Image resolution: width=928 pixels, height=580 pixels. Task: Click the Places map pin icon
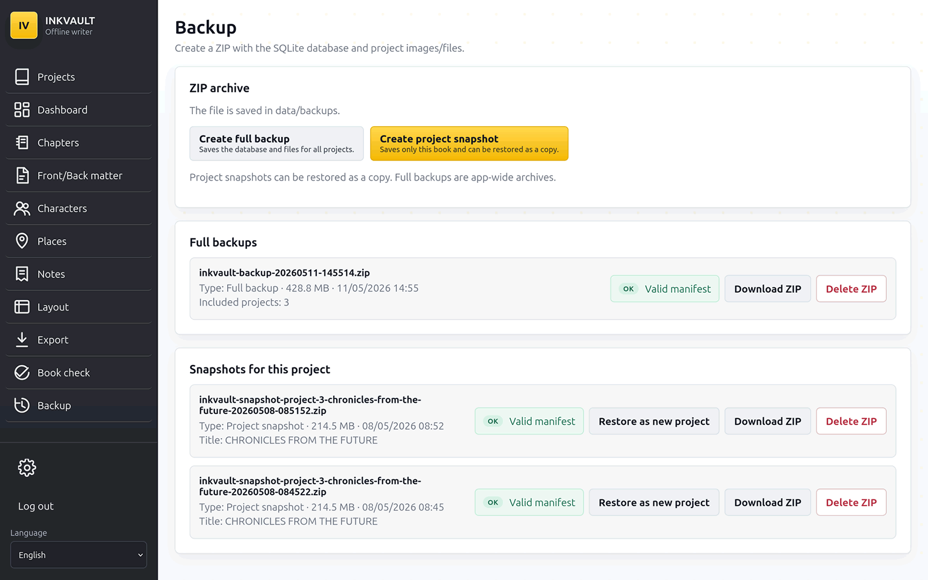pos(22,241)
